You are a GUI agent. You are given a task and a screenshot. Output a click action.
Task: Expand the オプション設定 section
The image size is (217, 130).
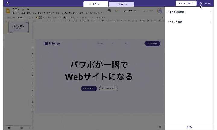pos(189,22)
